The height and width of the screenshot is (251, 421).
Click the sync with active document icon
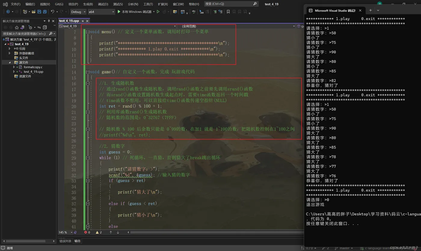pos(39,27)
